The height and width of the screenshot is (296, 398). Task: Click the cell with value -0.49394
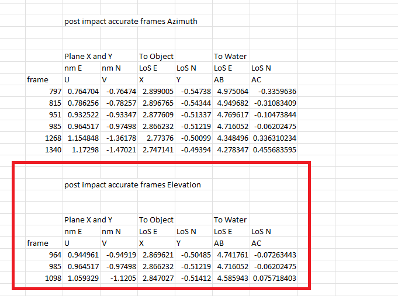[194, 150]
